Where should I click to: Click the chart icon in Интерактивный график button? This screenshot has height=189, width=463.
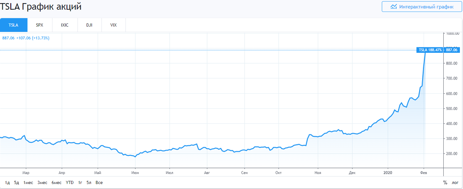394,7
